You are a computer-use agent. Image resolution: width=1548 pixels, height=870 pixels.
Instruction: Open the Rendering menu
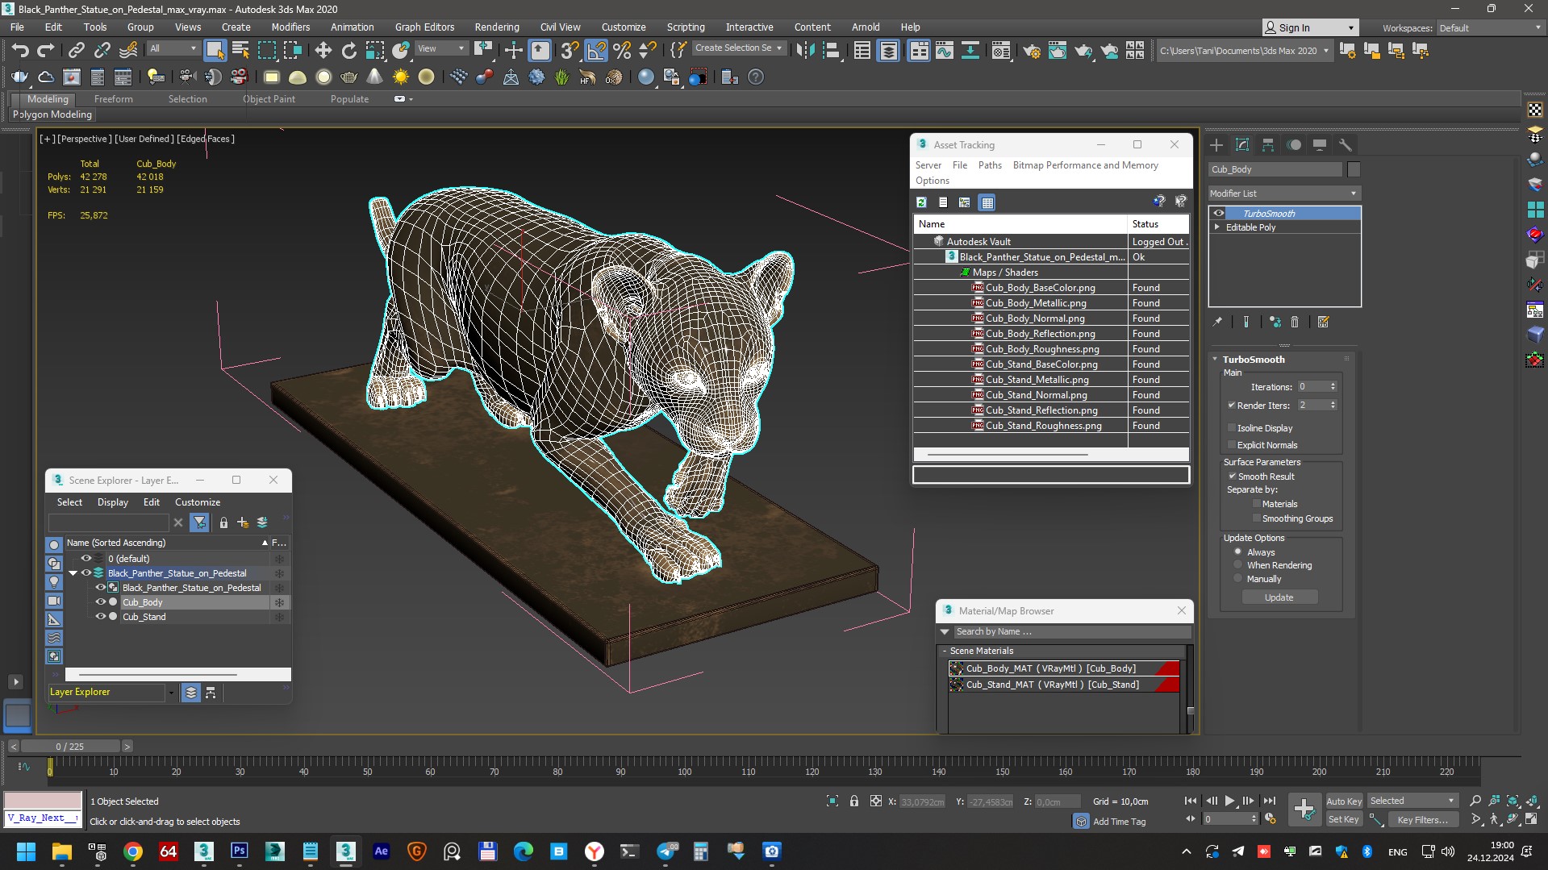(x=497, y=27)
